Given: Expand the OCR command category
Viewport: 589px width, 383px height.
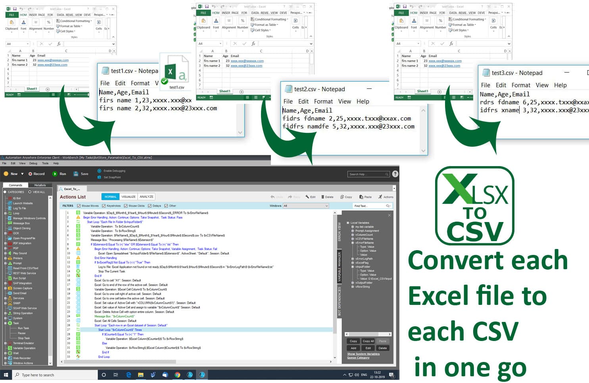Looking at the screenshot, I should point(5,233).
